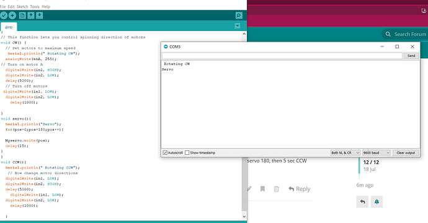This screenshot has height=223, width=428.
Task: Toggle the Autoscroll checkbox
Action: coord(165,152)
